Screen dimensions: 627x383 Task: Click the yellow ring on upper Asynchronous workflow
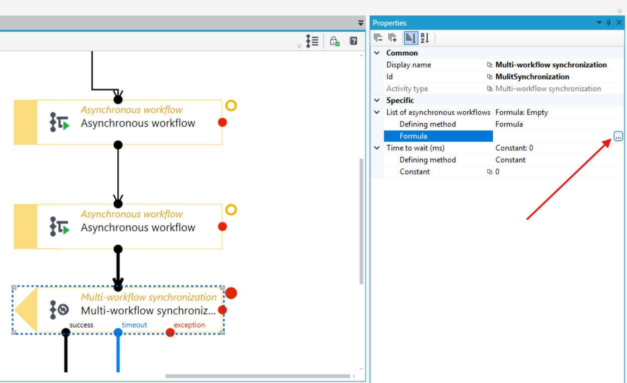point(231,105)
